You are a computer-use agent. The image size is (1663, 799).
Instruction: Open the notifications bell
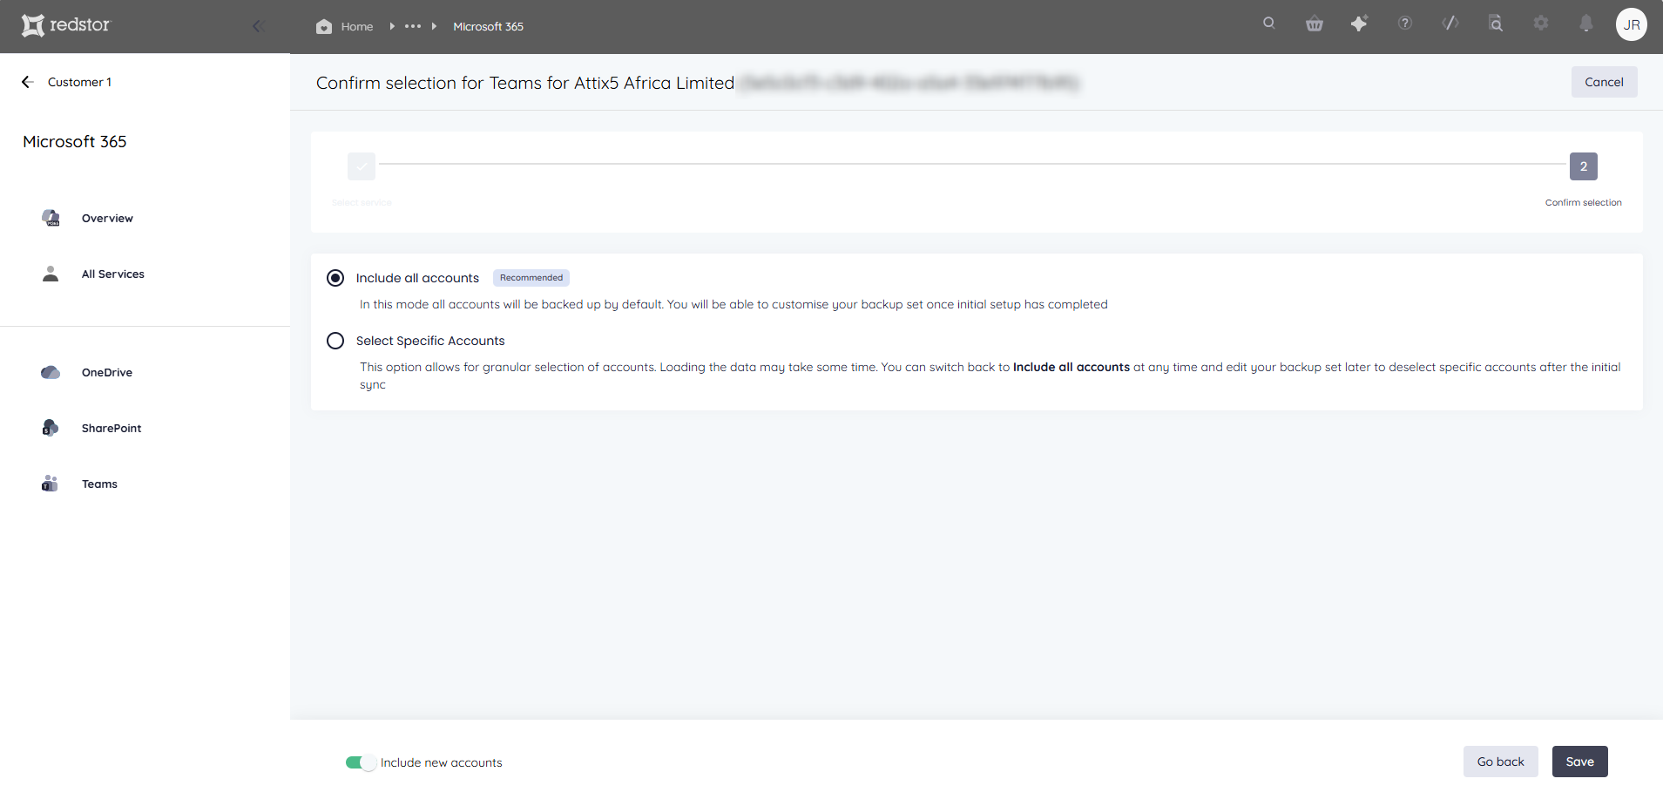pos(1586,24)
